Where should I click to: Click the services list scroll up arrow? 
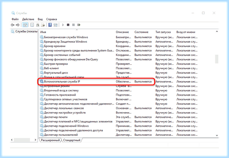pos(217,31)
